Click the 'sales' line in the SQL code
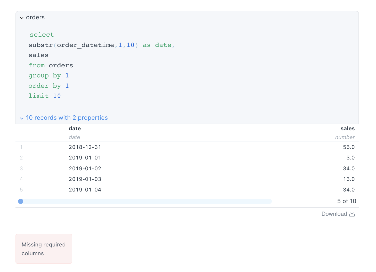The width and height of the screenshot is (376, 272). pyautogui.click(x=38, y=55)
